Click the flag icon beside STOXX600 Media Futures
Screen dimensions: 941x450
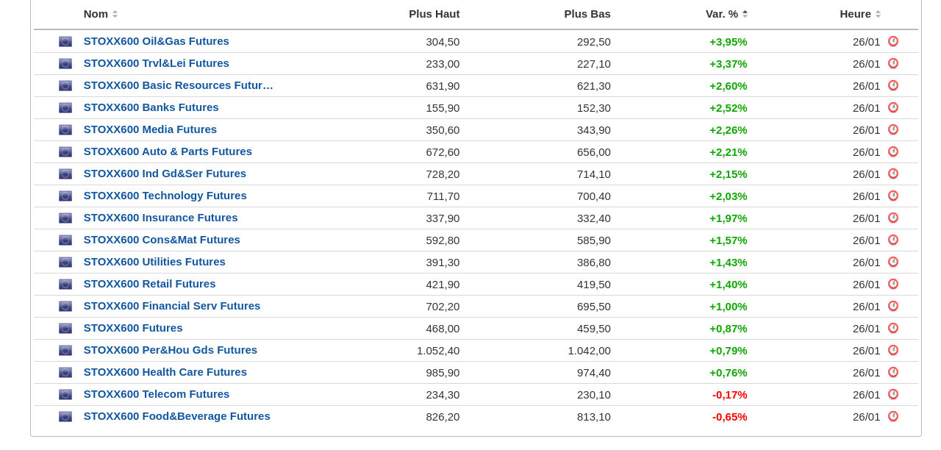click(x=65, y=130)
